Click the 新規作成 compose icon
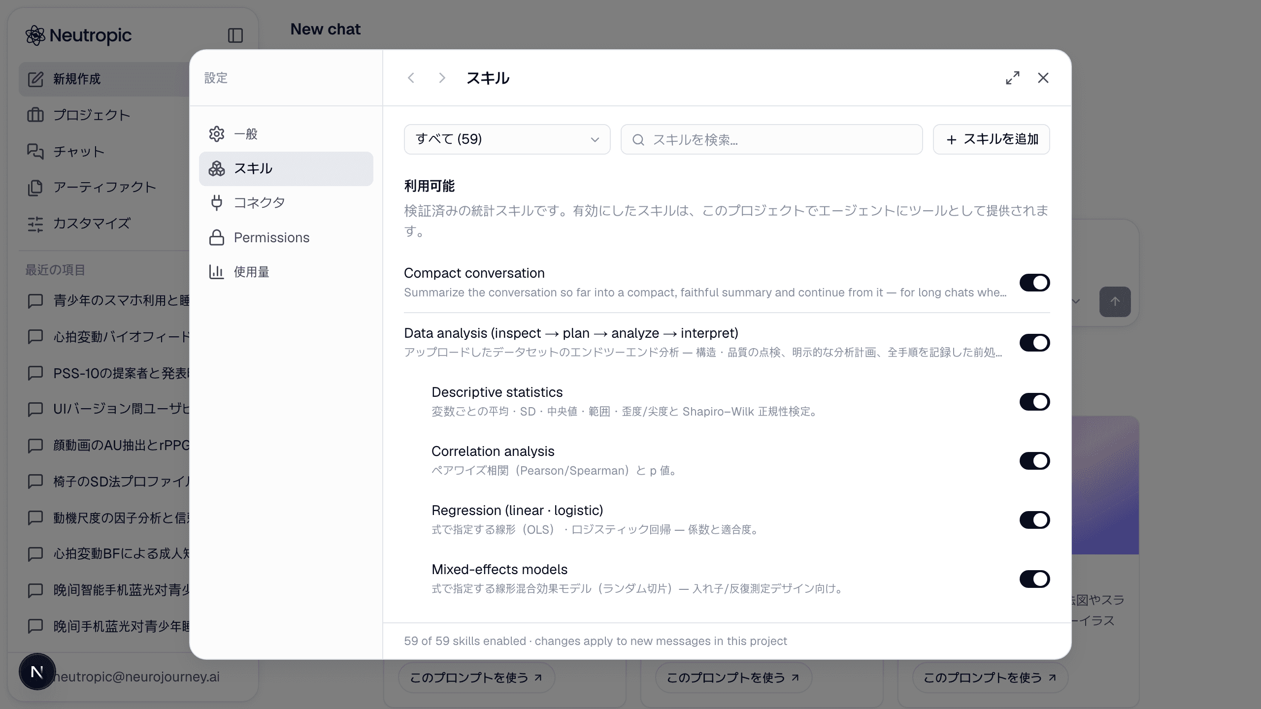The image size is (1261, 709). 35,79
